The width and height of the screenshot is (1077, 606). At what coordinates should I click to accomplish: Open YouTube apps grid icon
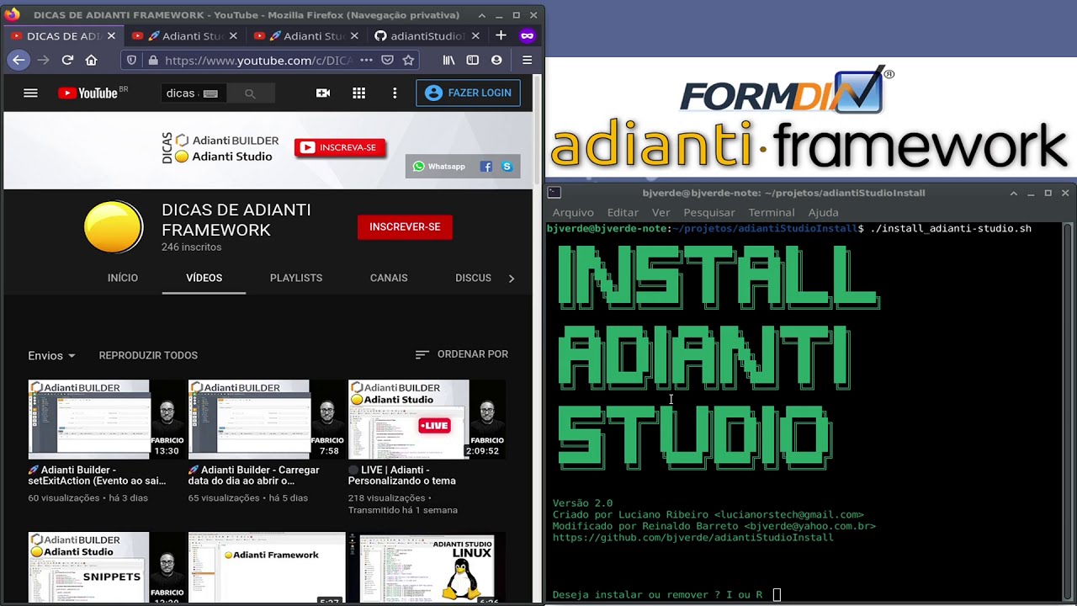click(358, 93)
